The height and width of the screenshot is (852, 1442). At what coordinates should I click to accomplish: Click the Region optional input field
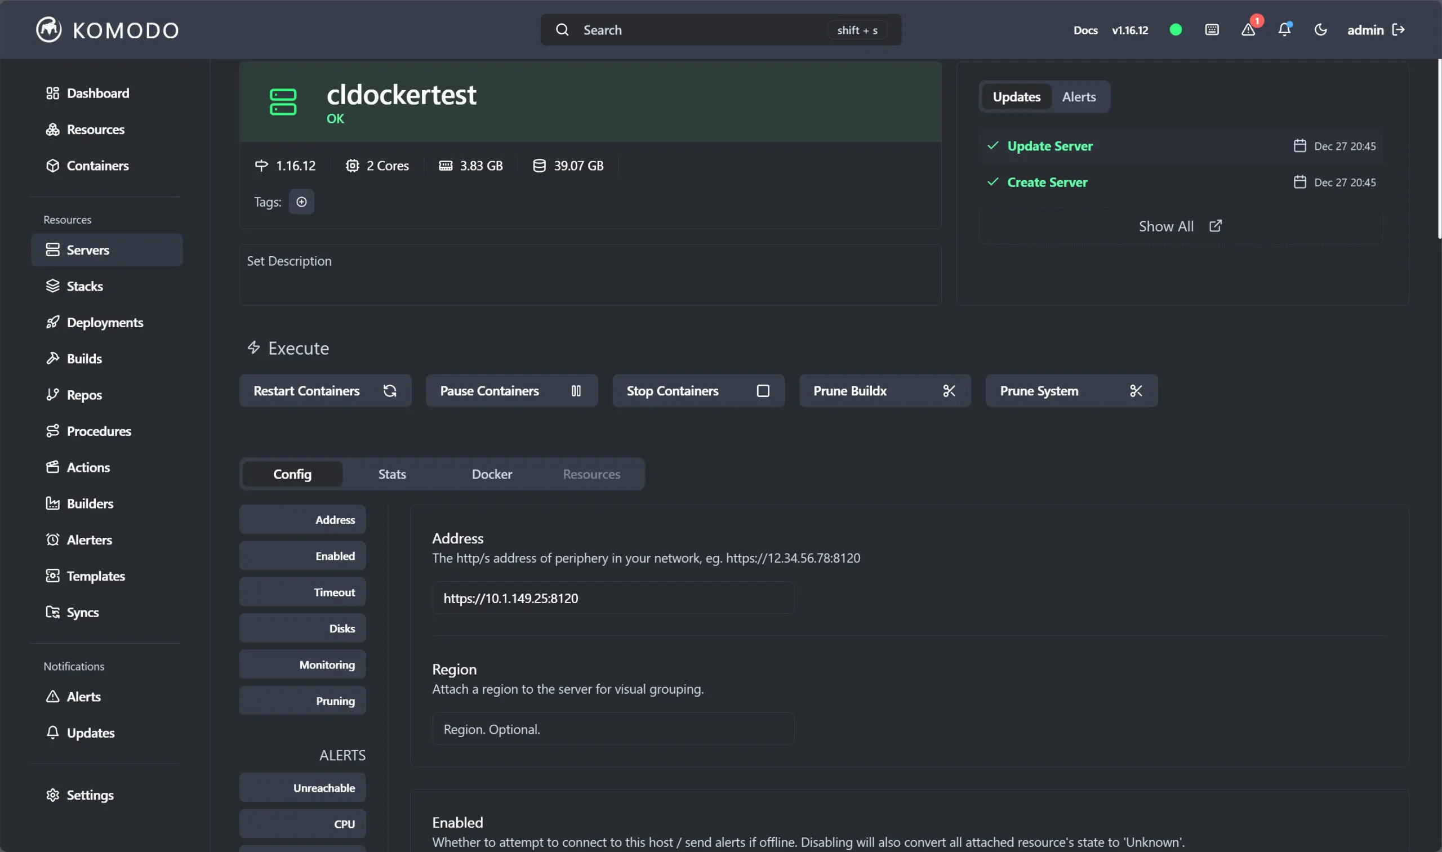(613, 729)
